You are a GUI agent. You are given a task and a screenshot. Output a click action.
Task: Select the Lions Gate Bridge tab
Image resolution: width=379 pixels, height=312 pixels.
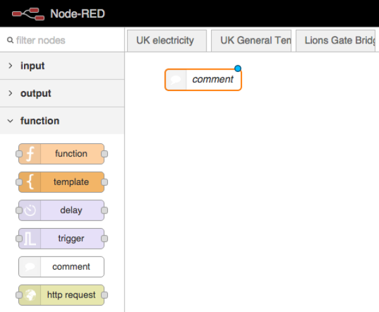[x=337, y=40]
